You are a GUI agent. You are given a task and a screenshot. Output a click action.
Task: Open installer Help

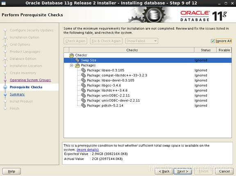pos(11,172)
